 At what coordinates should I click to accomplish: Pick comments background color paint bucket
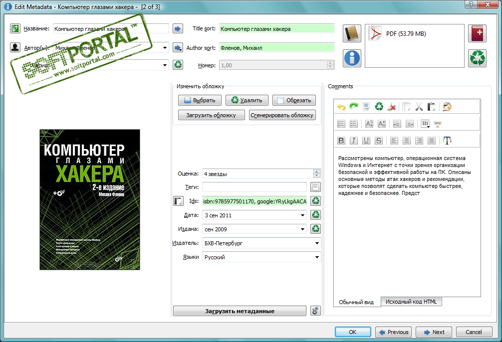click(x=447, y=107)
